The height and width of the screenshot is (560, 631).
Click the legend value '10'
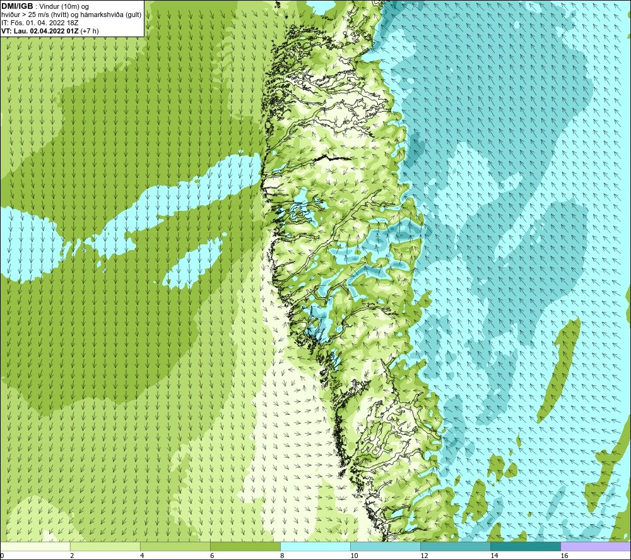point(354,556)
